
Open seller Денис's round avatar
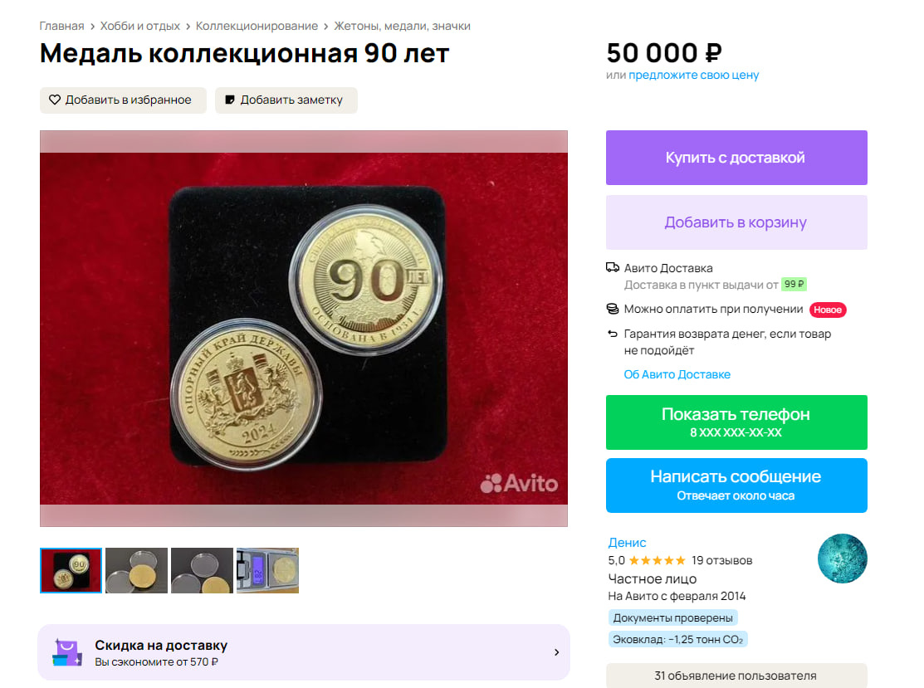pos(842,559)
